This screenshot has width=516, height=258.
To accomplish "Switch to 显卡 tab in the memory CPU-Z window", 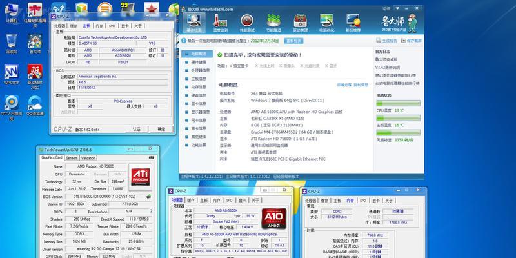I will pyautogui.click(x=376, y=201).
